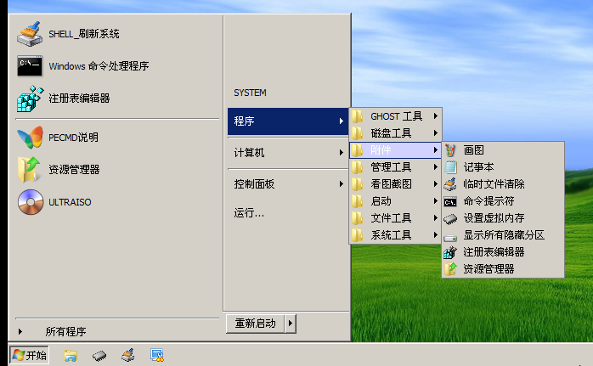
Task: Click the memory chip icon on the taskbar
Action: [x=99, y=356]
